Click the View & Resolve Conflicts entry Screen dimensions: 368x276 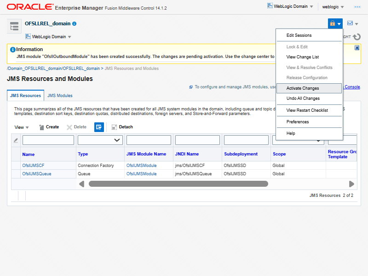click(x=309, y=68)
